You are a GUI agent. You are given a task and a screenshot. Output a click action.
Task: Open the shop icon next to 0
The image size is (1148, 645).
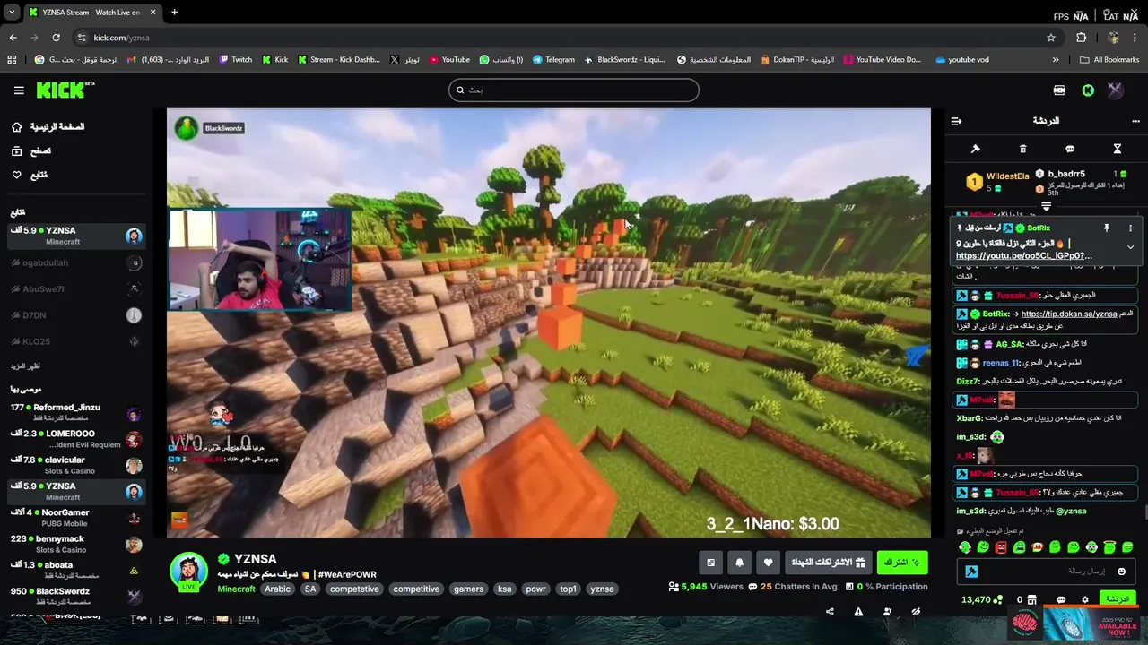1031,599
